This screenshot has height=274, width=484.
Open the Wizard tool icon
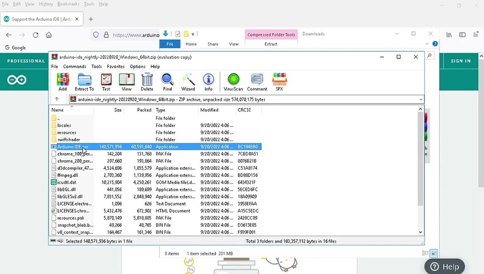point(188,82)
